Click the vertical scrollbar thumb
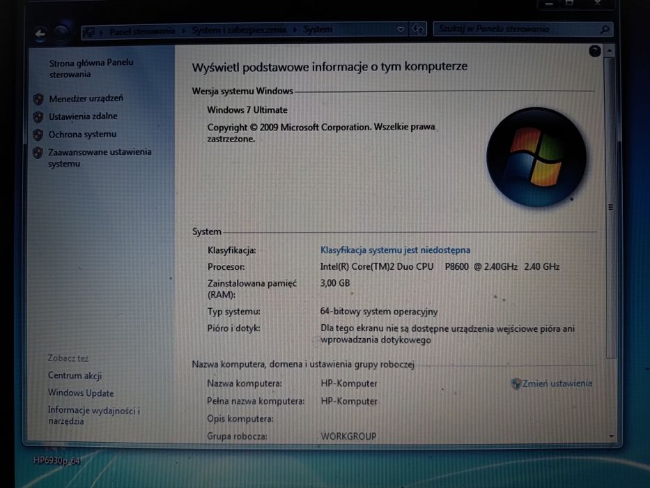The width and height of the screenshot is (650, 488). (x=610, y=208)
